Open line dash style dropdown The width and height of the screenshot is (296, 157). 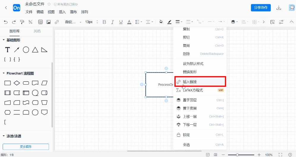[189, 22]
